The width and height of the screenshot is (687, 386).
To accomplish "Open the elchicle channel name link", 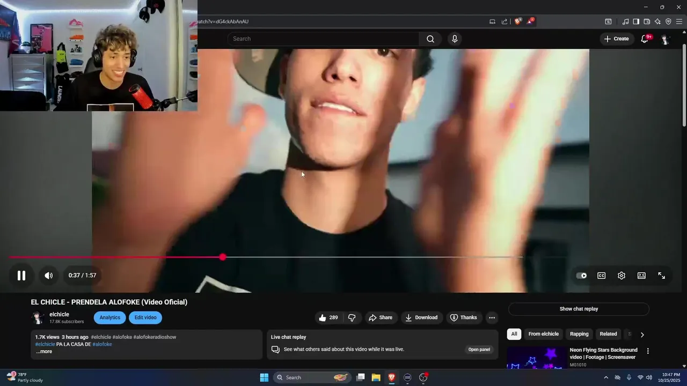I will click(x=59, y=315).
